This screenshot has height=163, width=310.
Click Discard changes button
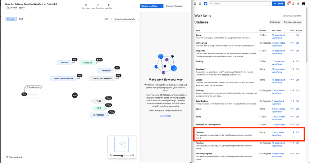pyautogui.click(x=174, y=6)
